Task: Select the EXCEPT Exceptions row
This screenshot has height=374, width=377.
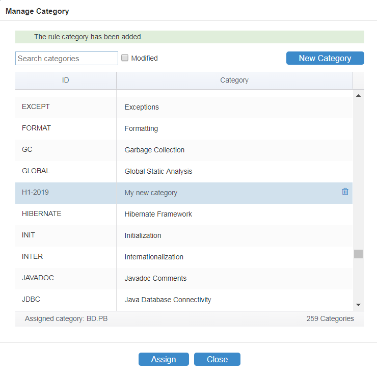Action: pyautogui.click(x=184, y=108)
